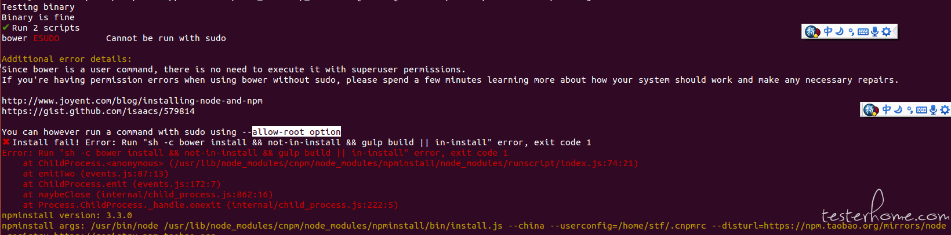This screenshot has width=951, height=235.
Task: Click the punctuation icon on the lower IME toolbar
Action: click(910, 110)
